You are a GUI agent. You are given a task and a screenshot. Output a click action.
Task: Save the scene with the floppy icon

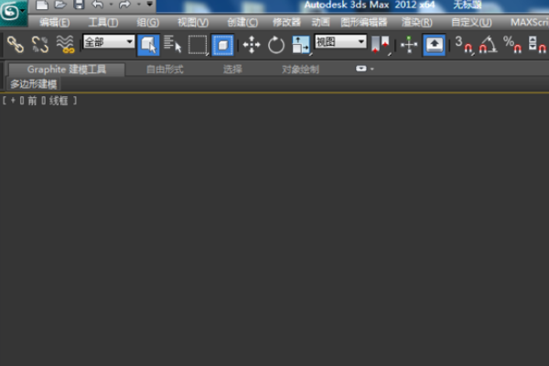pos(79,5)
